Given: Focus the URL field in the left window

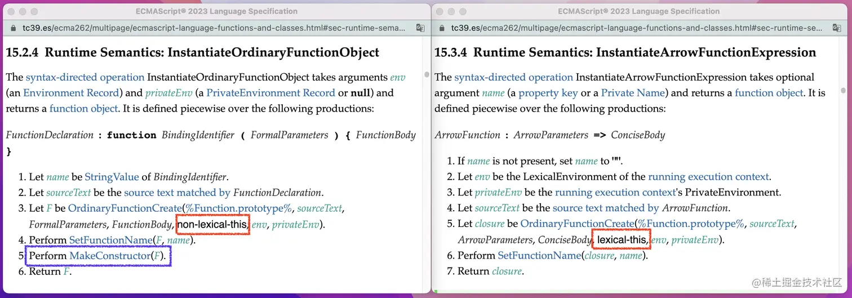Looking at the screenshot, I should (214, 28).
